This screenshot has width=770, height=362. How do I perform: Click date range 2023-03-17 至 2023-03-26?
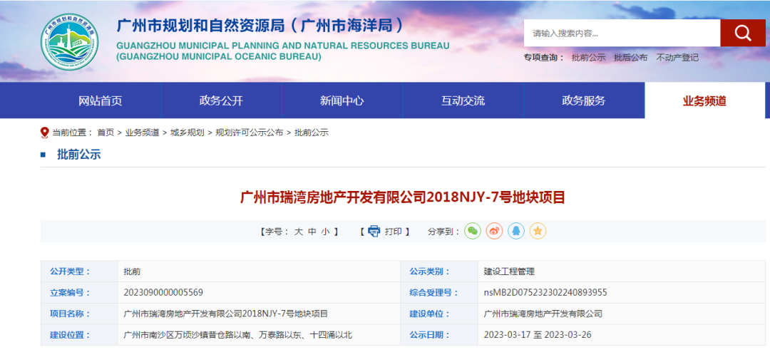(x=538, y=336)
